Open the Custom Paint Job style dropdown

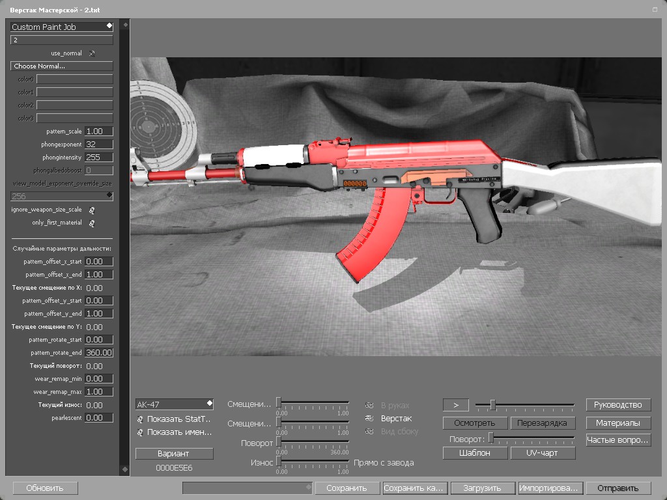click(62, 27)
